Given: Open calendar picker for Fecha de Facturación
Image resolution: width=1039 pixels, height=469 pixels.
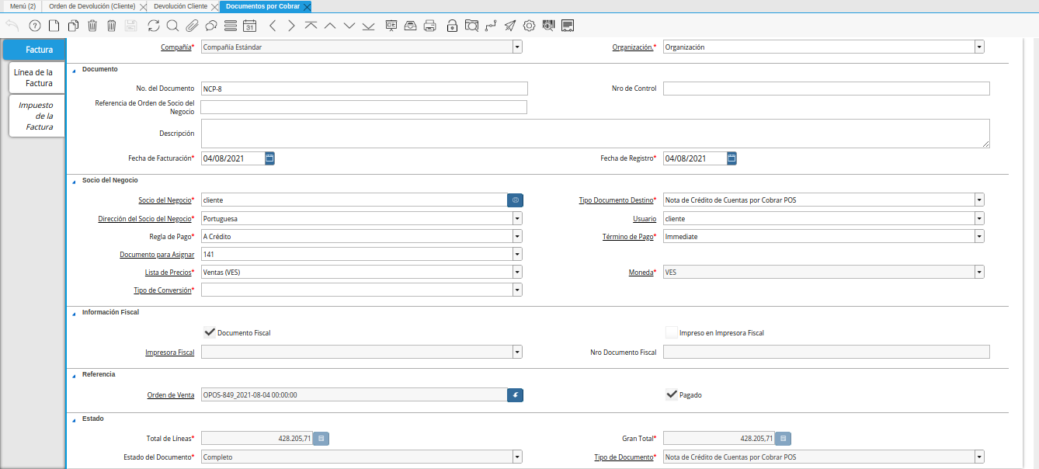Looking at the screenshot, I should [x=269, y=158].
